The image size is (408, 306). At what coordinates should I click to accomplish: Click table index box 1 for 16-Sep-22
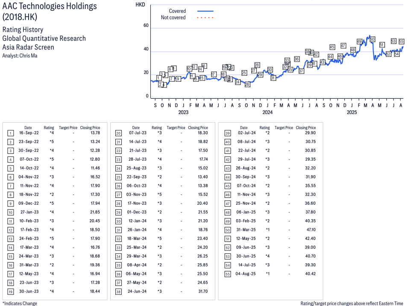[x=10, y=133]
